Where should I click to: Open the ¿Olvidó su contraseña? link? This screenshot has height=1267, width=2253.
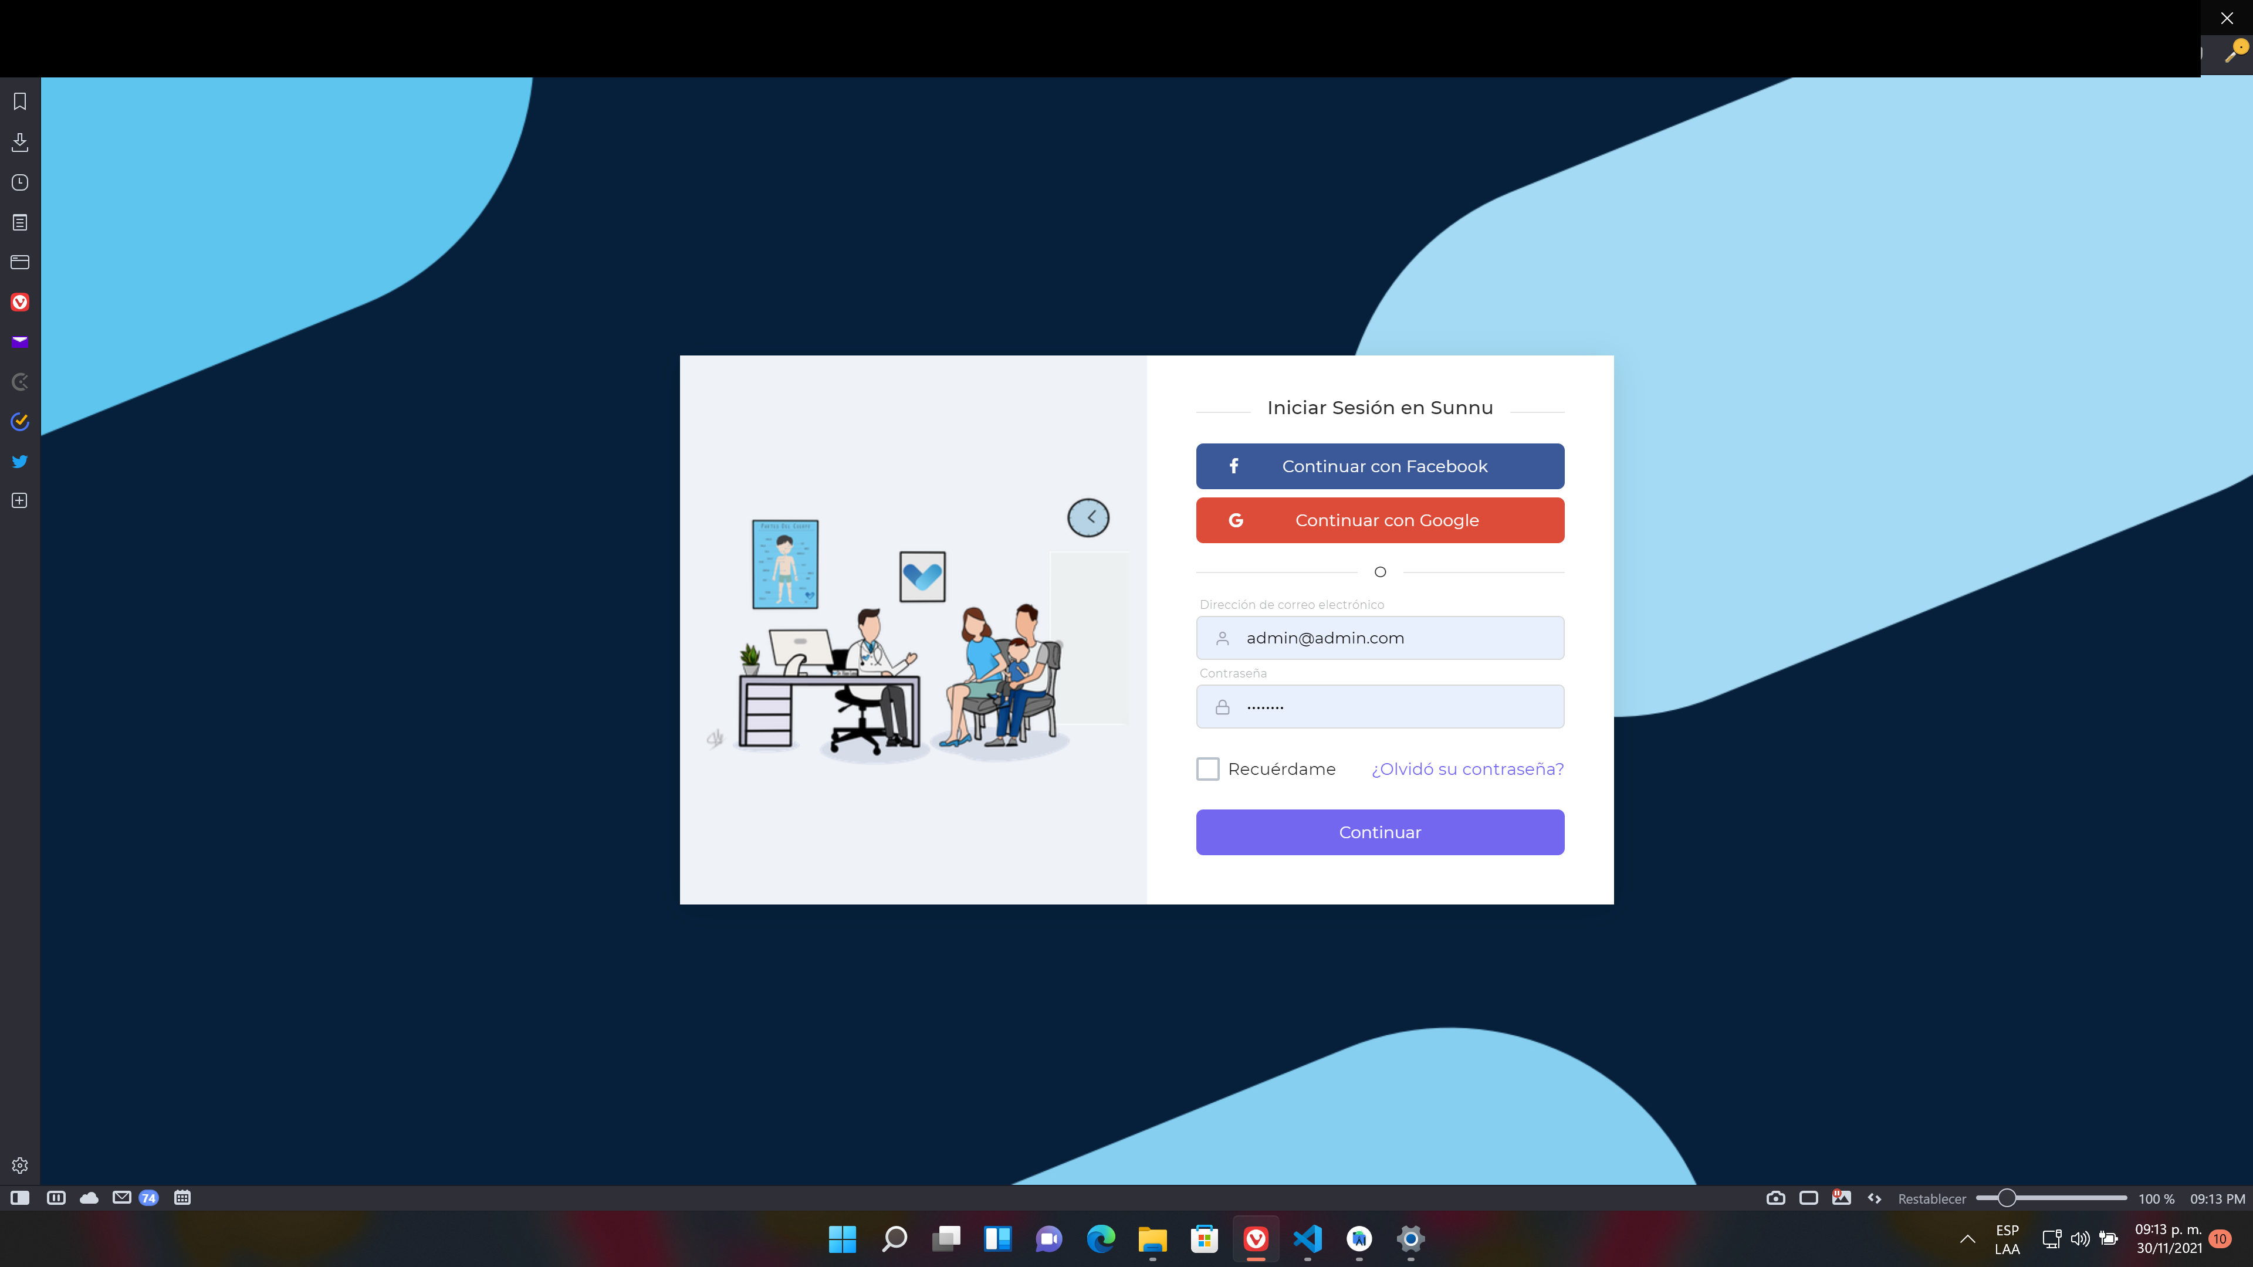tap(1467, 768)
